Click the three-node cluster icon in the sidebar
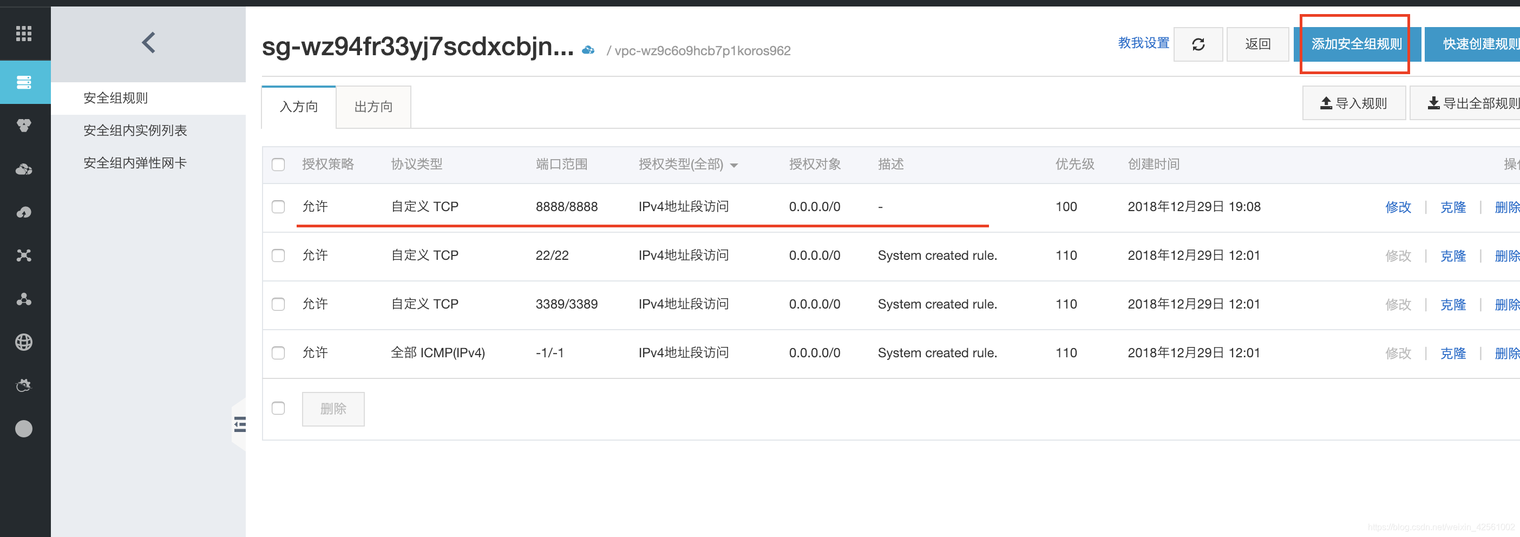Image resolution: width=1520 pixels, height=537 pixels. point(24,299)
